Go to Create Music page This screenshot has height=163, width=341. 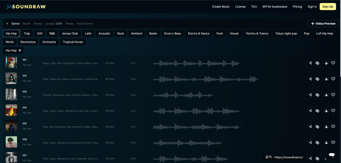[x=221, y=7]
